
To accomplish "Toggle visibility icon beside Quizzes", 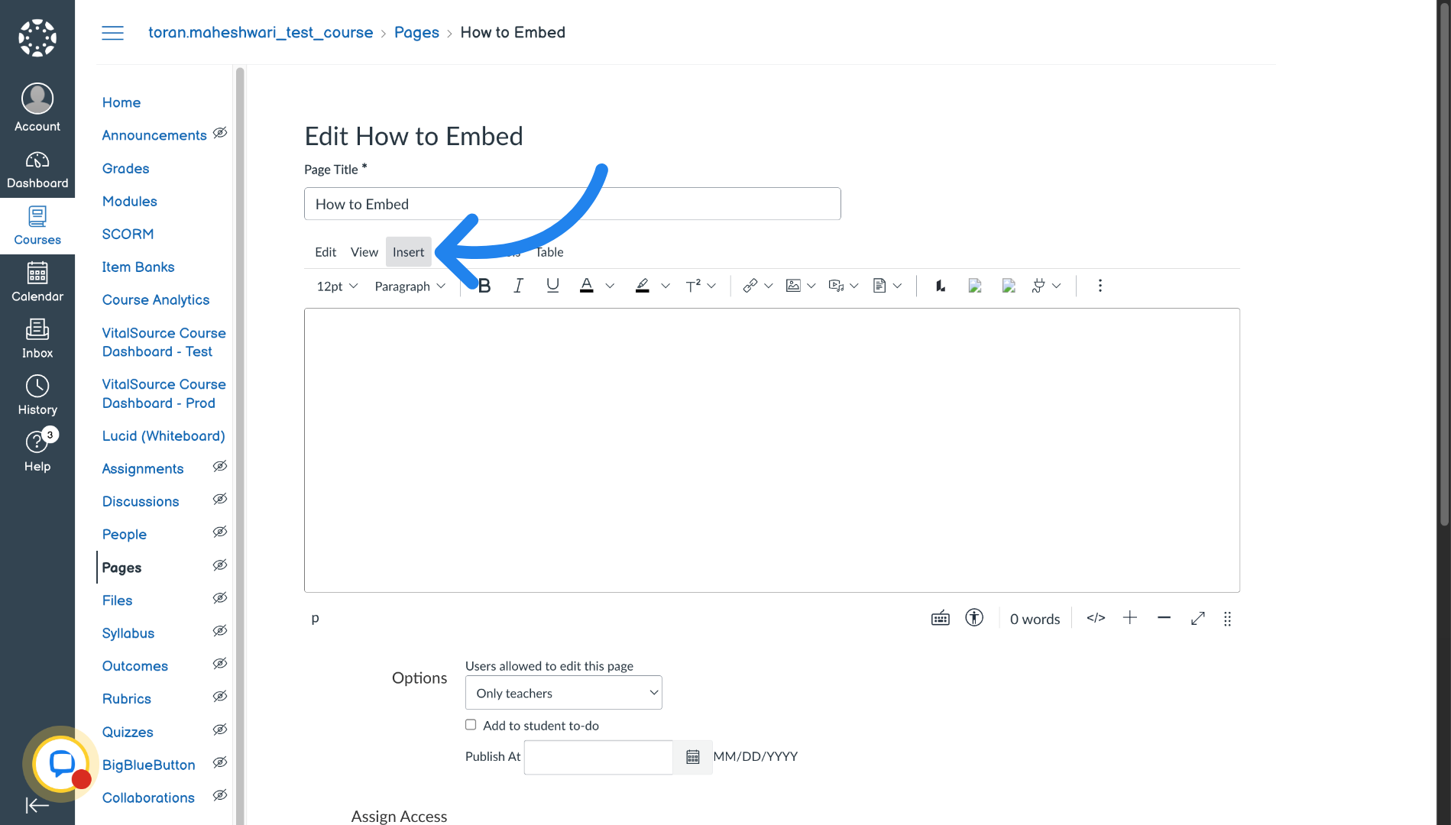I will (220, 730).
